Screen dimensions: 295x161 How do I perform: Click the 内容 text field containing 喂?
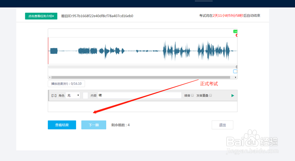(139, 96)
